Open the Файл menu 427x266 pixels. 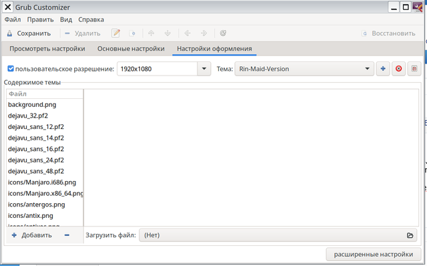(13, 19)
